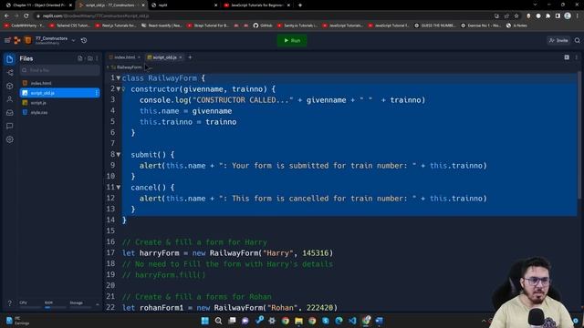Open VS Code from the taskbar
The image size is (584, 328).
(x=352, y=321)
